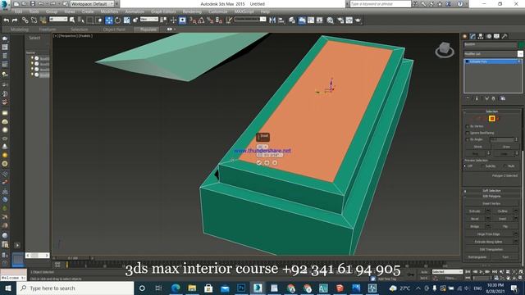The width and height of the screenshot is (525, 295).
Task: Select the SubObj preview selection radio
Action: (482, 166)
